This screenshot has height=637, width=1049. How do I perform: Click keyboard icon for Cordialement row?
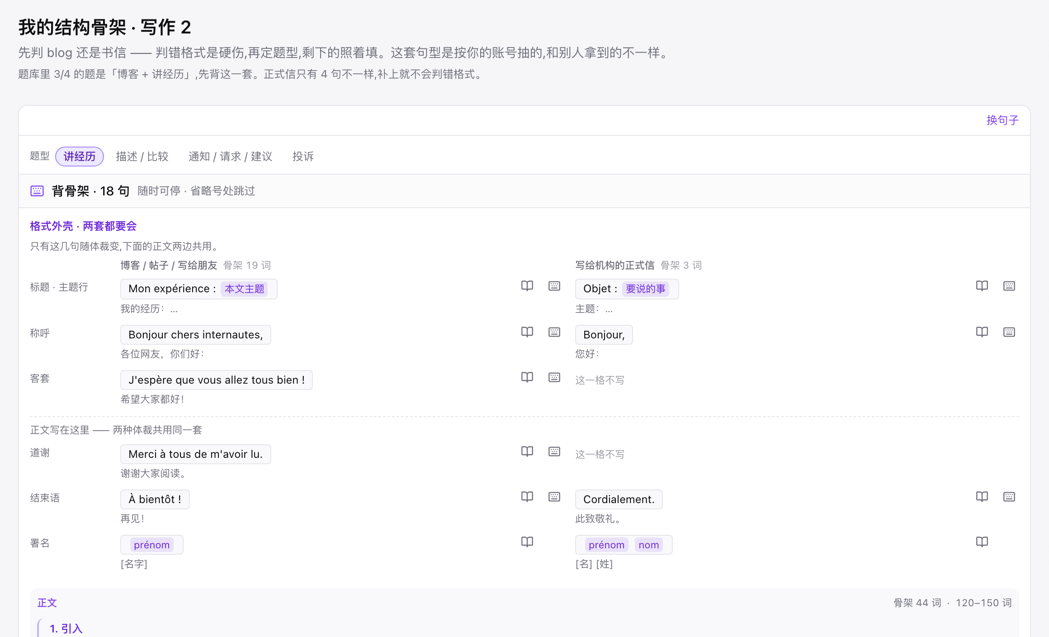pos(1009,497)
